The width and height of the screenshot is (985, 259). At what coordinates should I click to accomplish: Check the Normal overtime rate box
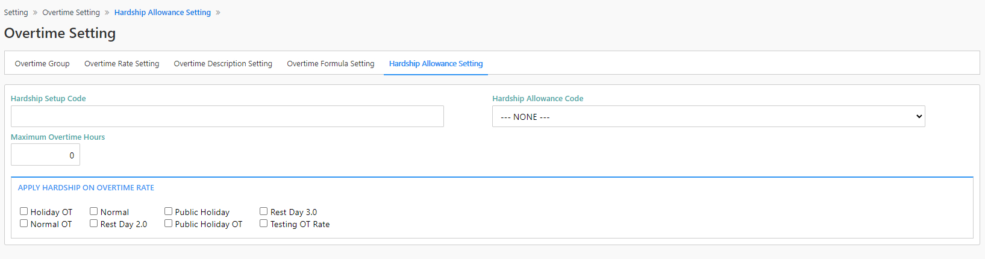(94, 211)
